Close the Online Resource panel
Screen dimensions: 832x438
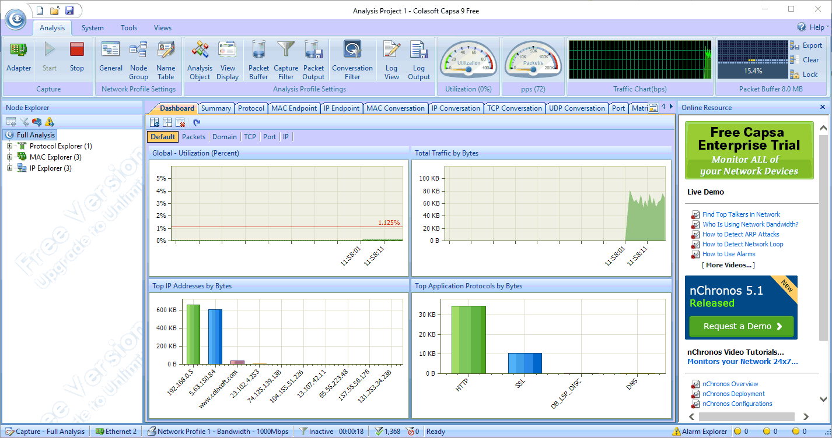click(823, 107)
